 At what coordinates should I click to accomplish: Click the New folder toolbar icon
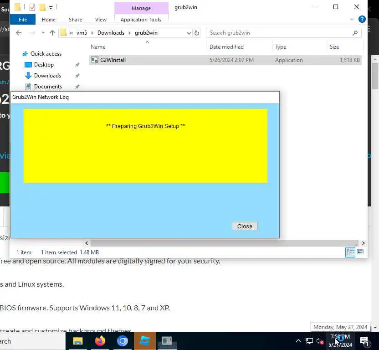pyautogui.click(x=42, y=7)
